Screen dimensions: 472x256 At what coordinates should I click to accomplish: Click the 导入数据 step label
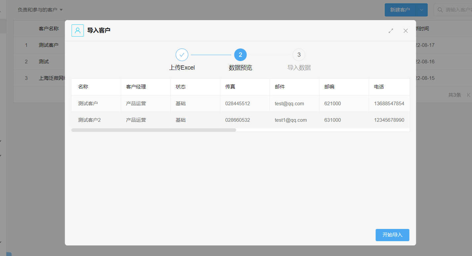point(299,68)
